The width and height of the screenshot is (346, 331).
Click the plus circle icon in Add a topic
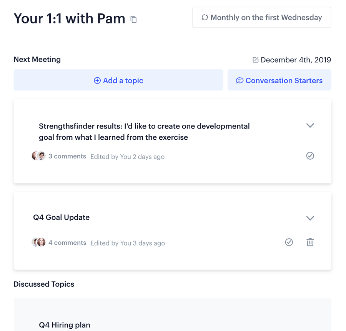click(x=97, y=80)
